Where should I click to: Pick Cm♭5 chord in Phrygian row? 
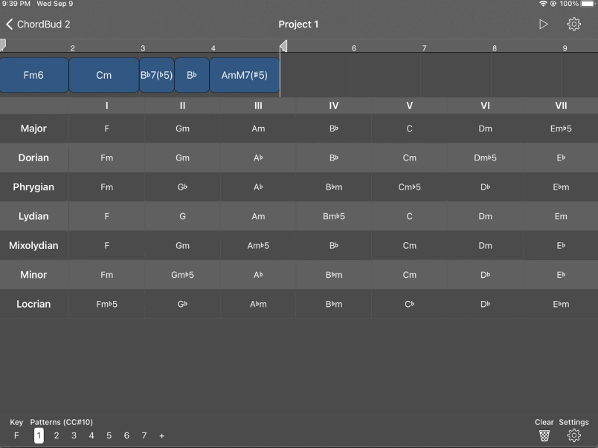click(x=409, y=187)
